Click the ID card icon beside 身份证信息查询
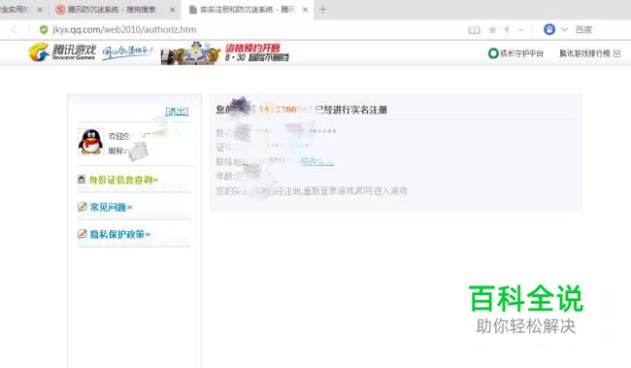The width and height of the screenshot is (631, 368). pos(82,180)
